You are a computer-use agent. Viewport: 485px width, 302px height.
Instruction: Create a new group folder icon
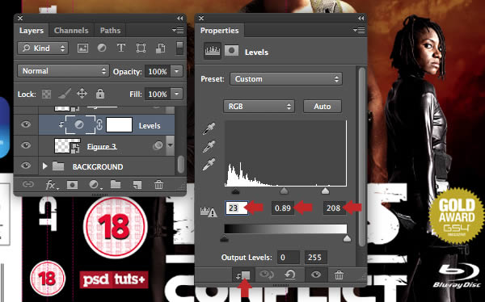[x=116, y=185]
